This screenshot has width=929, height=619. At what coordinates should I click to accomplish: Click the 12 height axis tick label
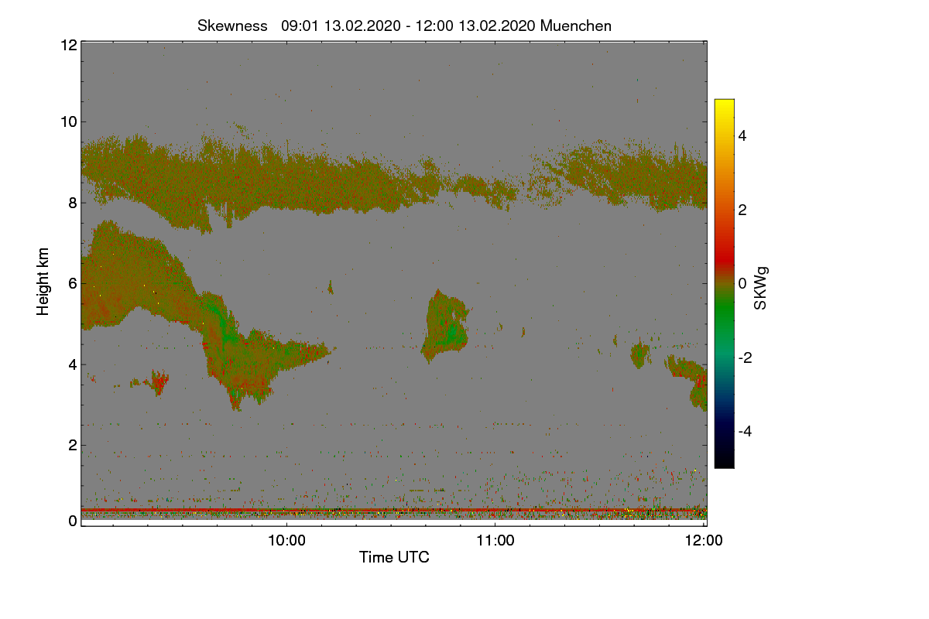coord(68,45)
